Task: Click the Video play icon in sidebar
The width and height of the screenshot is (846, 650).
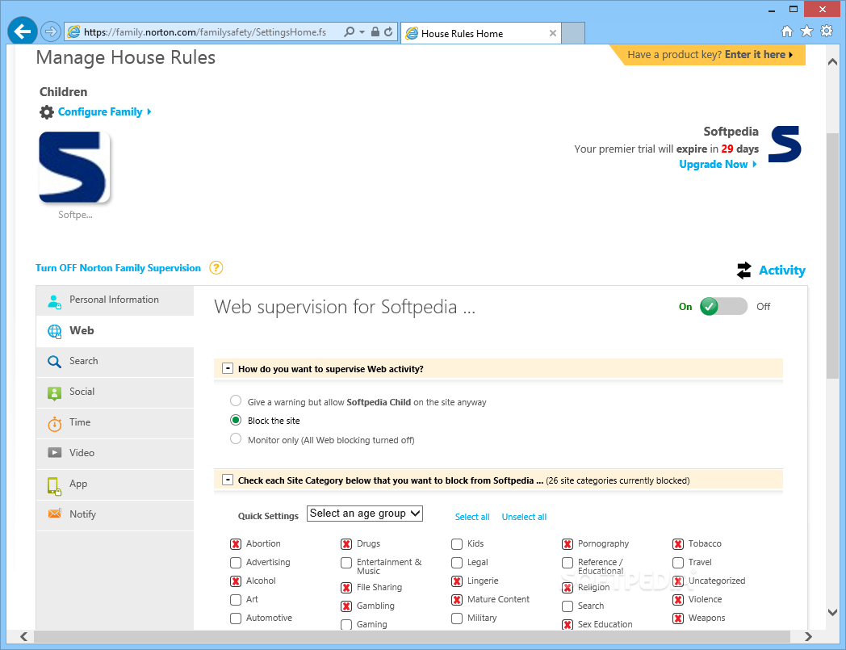Action: [x=55, y=453]
